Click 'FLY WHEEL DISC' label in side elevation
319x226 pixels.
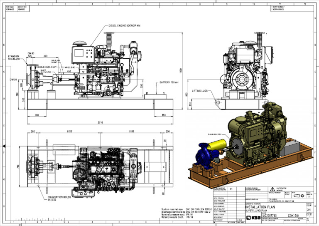tap(69, 67)
